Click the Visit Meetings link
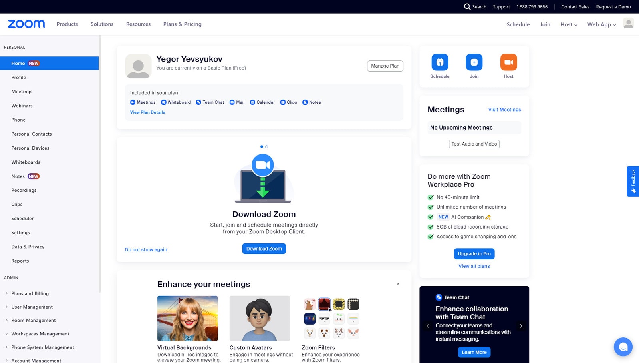Viewport: 639px width, 363px height. click(x=504, y=110)
